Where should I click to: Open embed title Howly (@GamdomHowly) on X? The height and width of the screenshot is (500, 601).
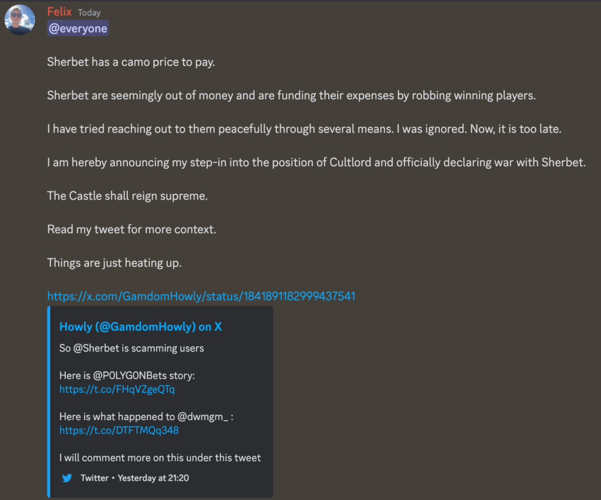[140, 327]
